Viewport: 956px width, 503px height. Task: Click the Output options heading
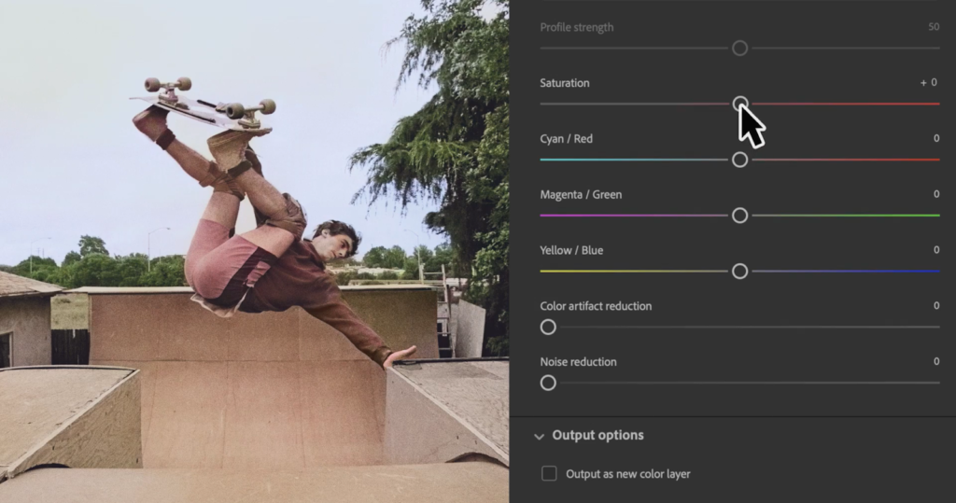point(597,435)
